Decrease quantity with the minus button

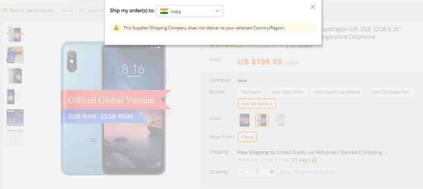pos(242,172)
